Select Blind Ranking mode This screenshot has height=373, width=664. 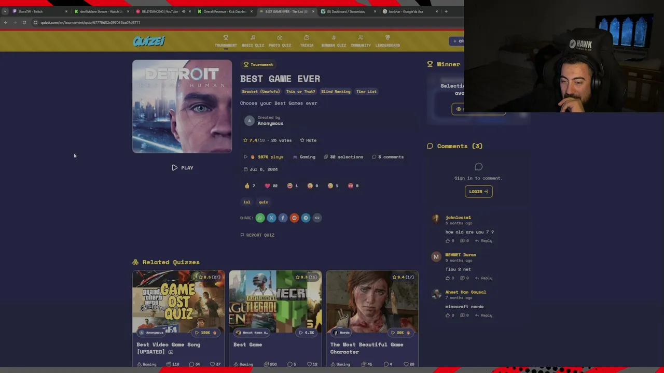coord(336,92)
